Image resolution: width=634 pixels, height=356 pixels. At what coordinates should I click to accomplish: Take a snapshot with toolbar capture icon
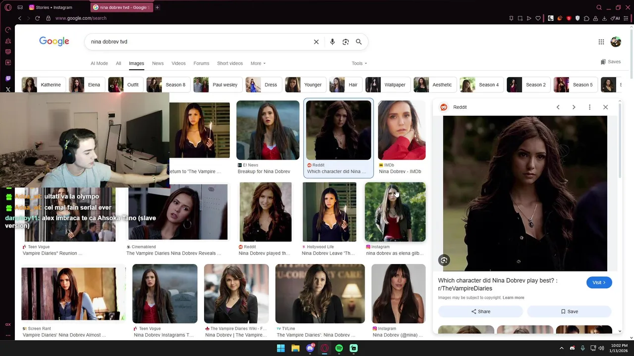pyautogui.click(x=520, y=18)
